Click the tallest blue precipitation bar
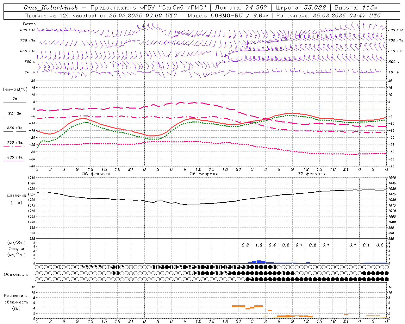Screen dimensions: 405x324 coord(259,262)
